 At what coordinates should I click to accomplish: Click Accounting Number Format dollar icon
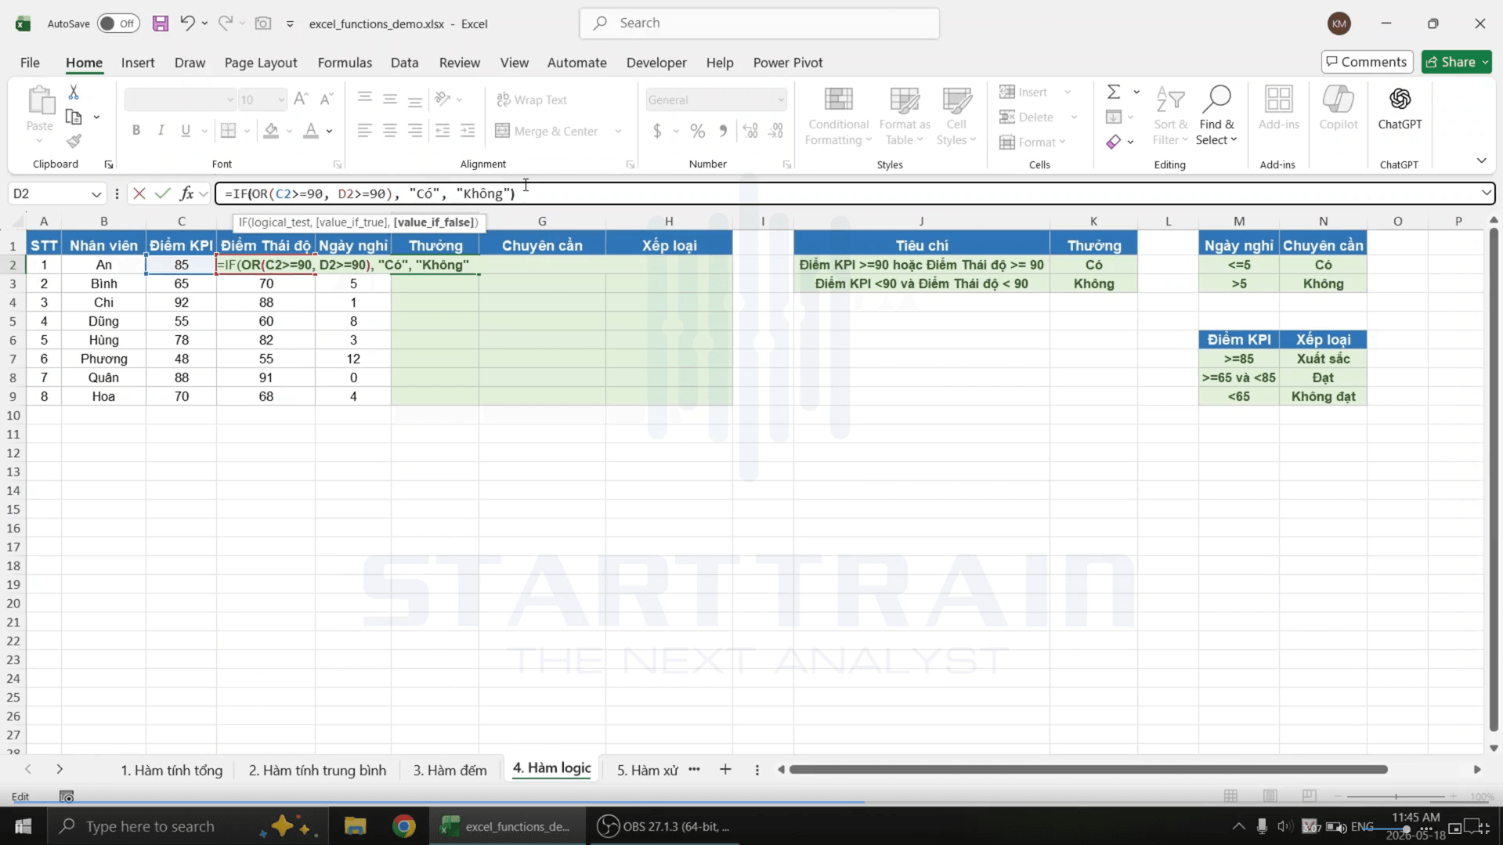pyautogui.click(x=657, y=131)
